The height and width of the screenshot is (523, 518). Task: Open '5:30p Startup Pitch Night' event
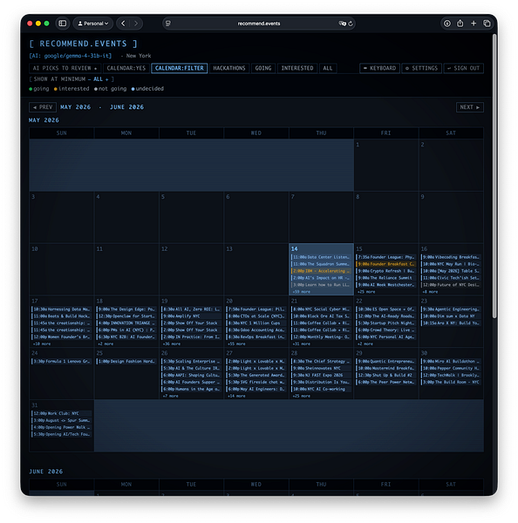385,323
